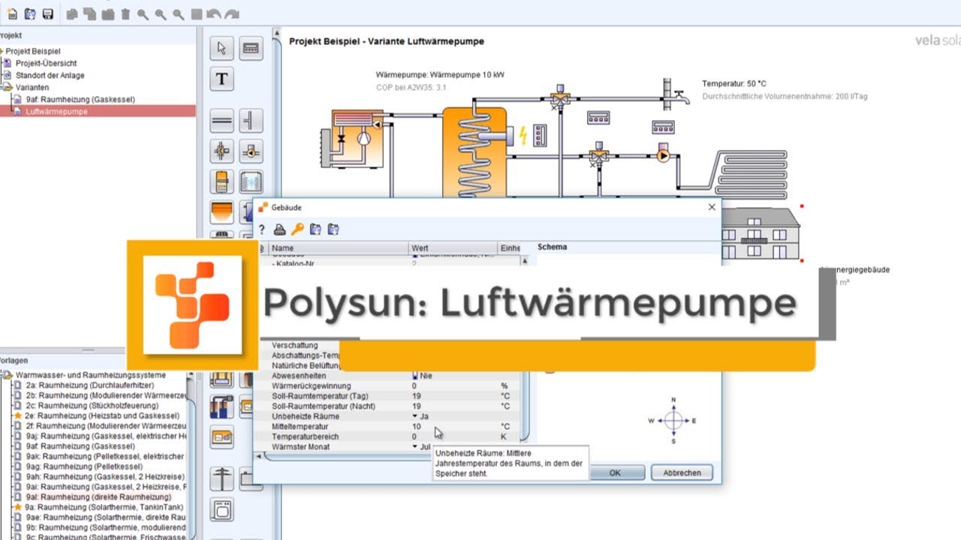
Task: Select Projekt-Übersicht in project tree
Action: pos(46,63)
